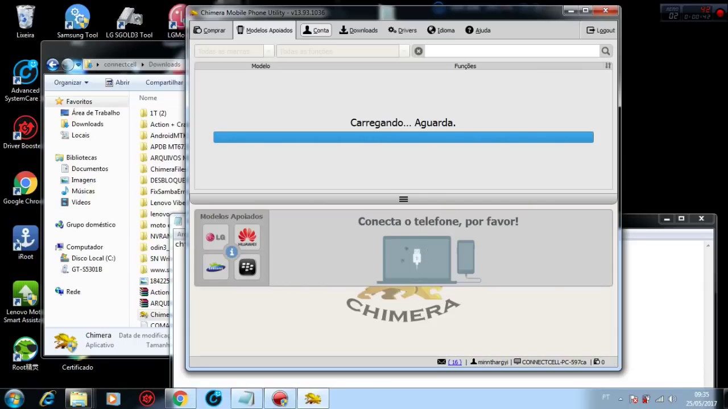The width and height of the screenshot is (728, 409).
Task: Click the loading progress bar
Action: pyautogui.click(x=403, y=137)
